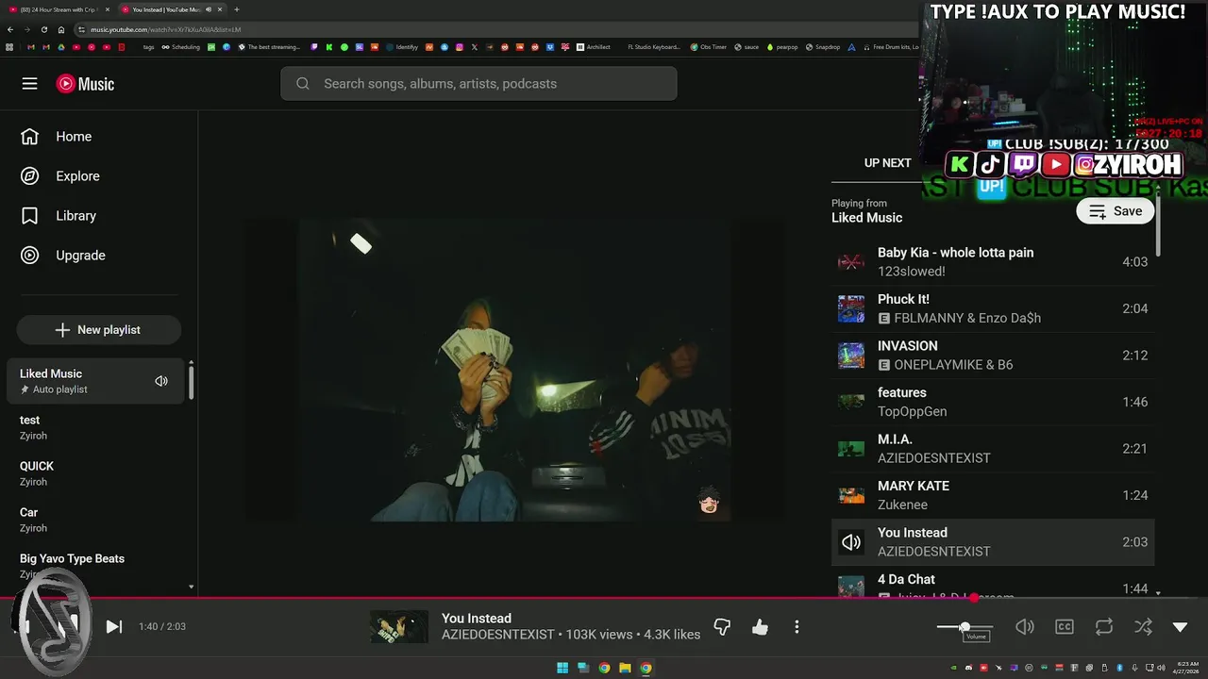Click the taskbar clock
Screen dimensions: 1208x679
tap(1185, 669)
